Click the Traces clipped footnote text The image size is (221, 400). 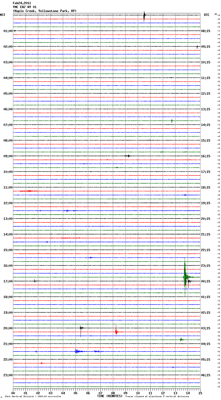click(x=157, y=396)
